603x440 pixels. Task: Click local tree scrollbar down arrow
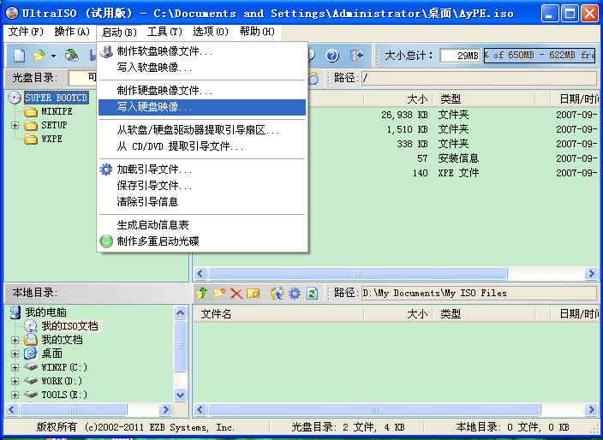(x=181, y=395)
